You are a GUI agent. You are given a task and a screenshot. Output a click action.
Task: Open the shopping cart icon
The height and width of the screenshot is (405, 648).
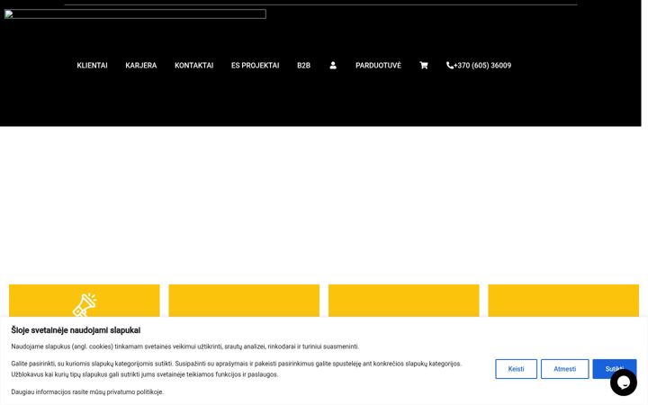(x=424, y=66)
